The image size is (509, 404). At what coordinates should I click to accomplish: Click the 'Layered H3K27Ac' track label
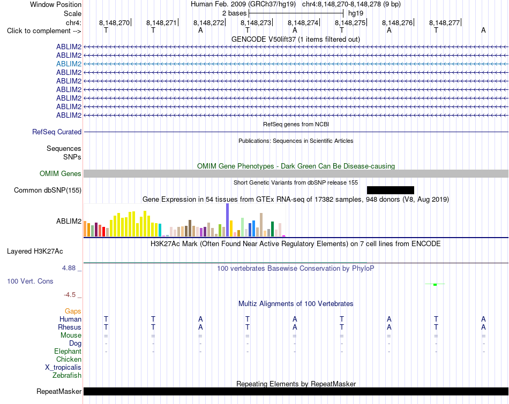click(35, 251)
